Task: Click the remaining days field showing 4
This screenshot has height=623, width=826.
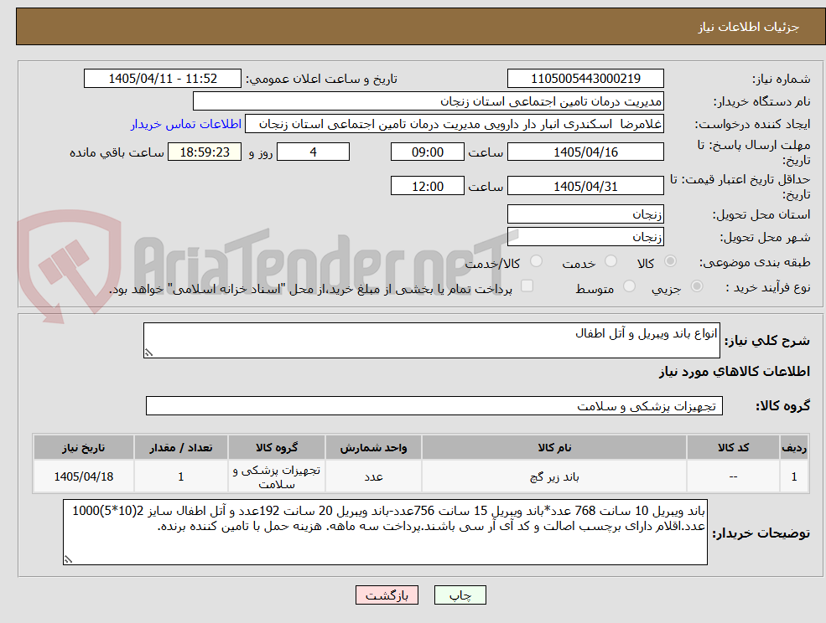Action: (x=313, y=152)
